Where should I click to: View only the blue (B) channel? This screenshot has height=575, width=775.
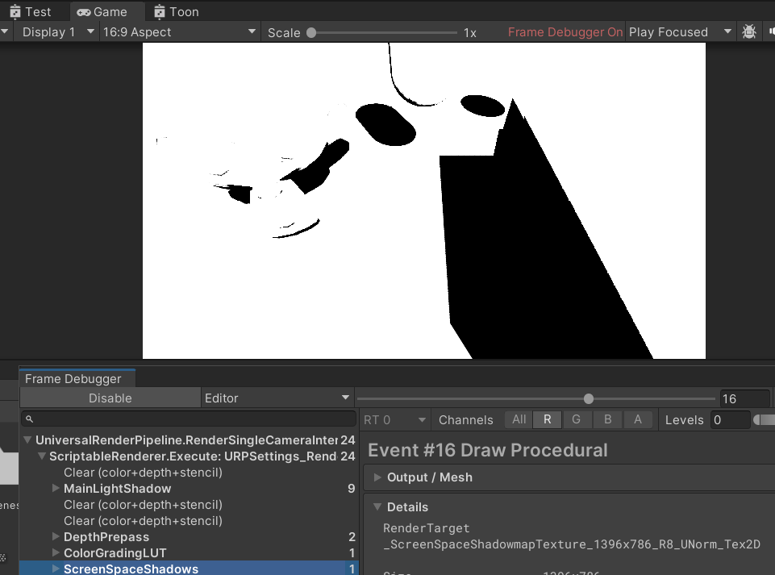[606, 419]
